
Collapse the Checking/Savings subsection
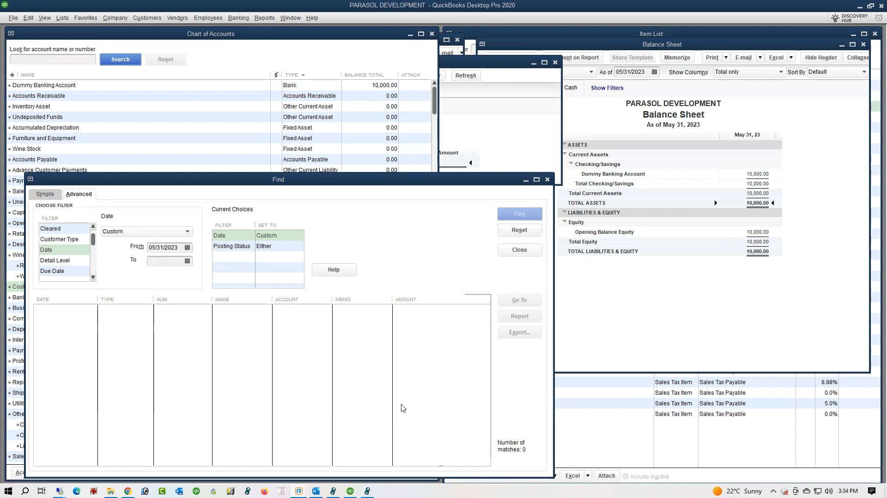coord(571,164)
